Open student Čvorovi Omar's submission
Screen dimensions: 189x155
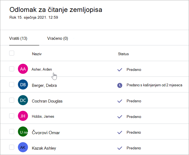pos(46,133)
